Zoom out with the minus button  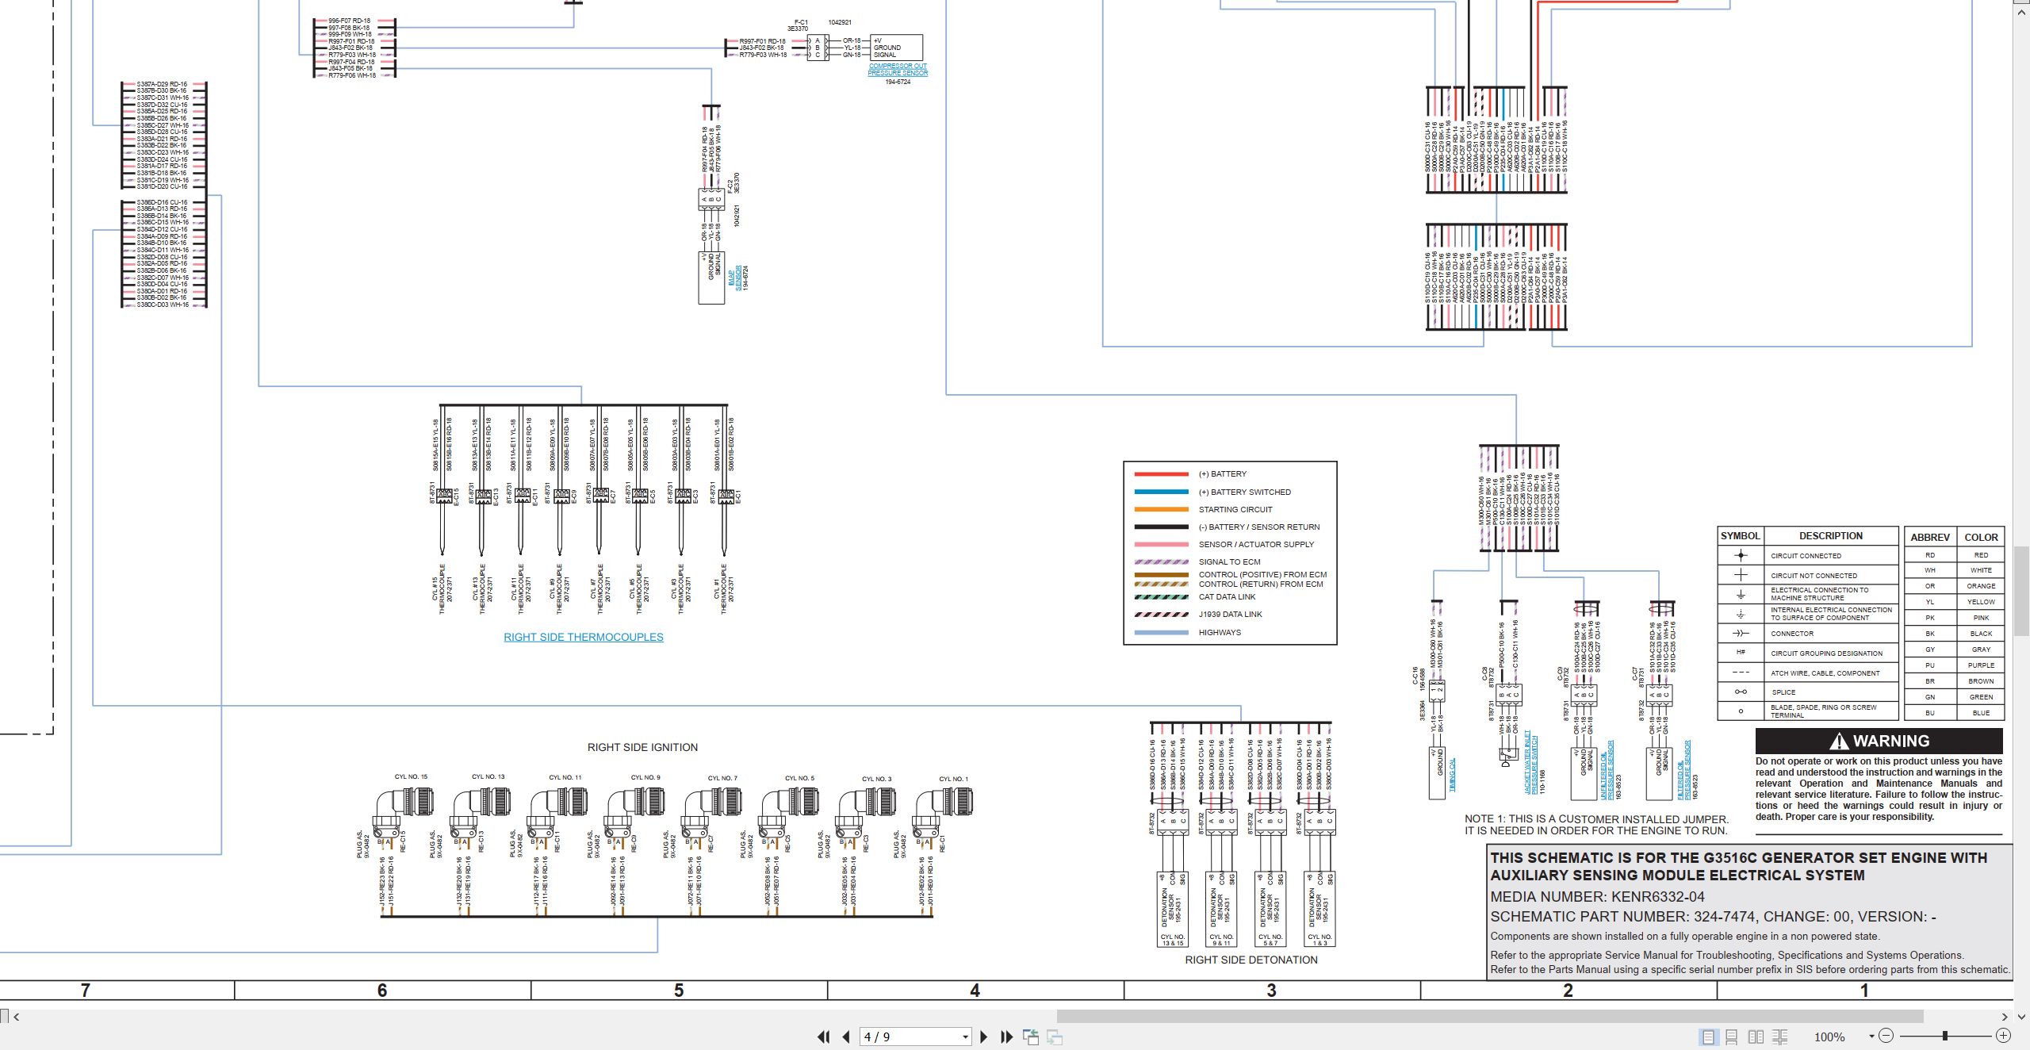click(1886, 1036)
